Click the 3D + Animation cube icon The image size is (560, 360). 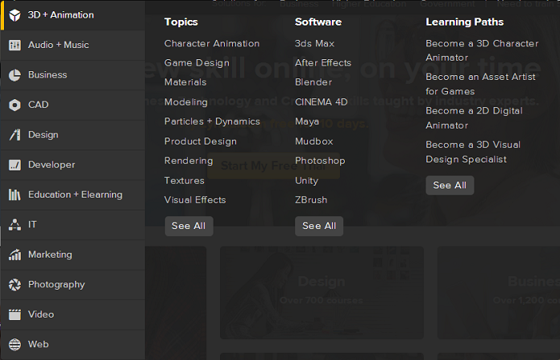point(14,15)
